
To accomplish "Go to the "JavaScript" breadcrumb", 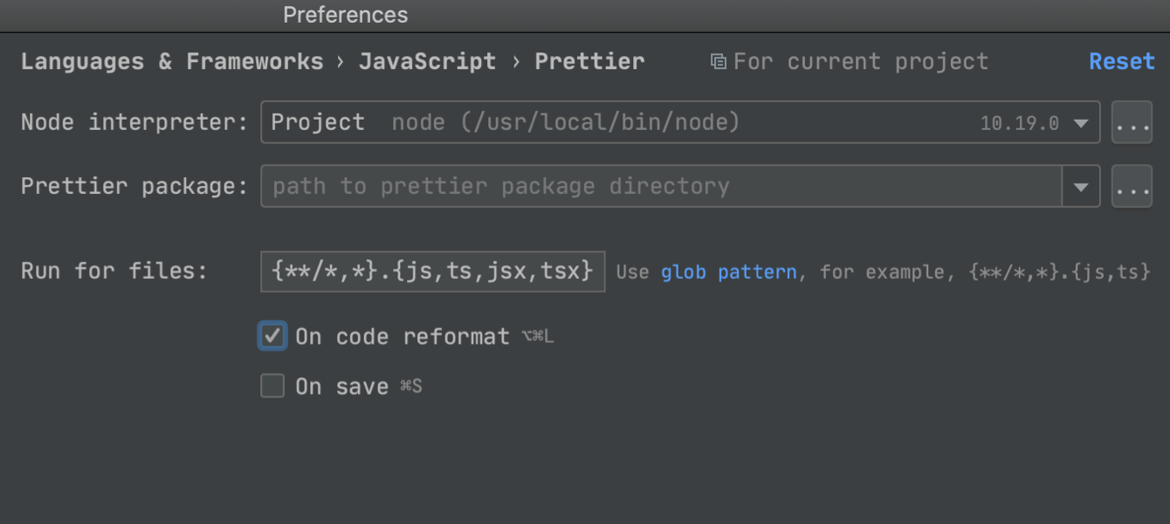I will point(427,62).
